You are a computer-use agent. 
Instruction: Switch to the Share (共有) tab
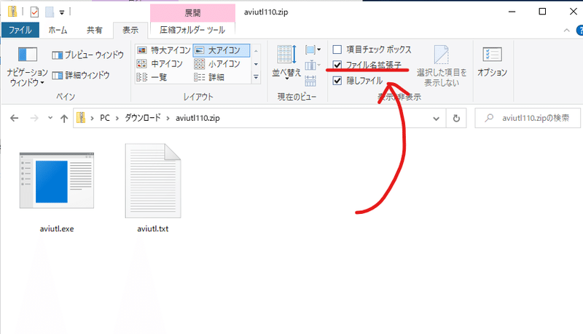point(95,30)
